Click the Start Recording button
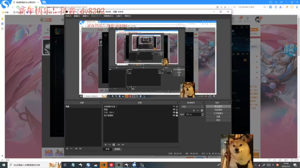Viewport: 300px width, 168px height. pyautogui.click(x=218, y=110)
